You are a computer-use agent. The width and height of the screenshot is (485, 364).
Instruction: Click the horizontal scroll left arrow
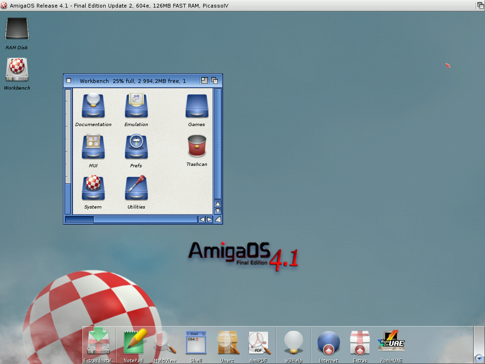pos(202,219)
